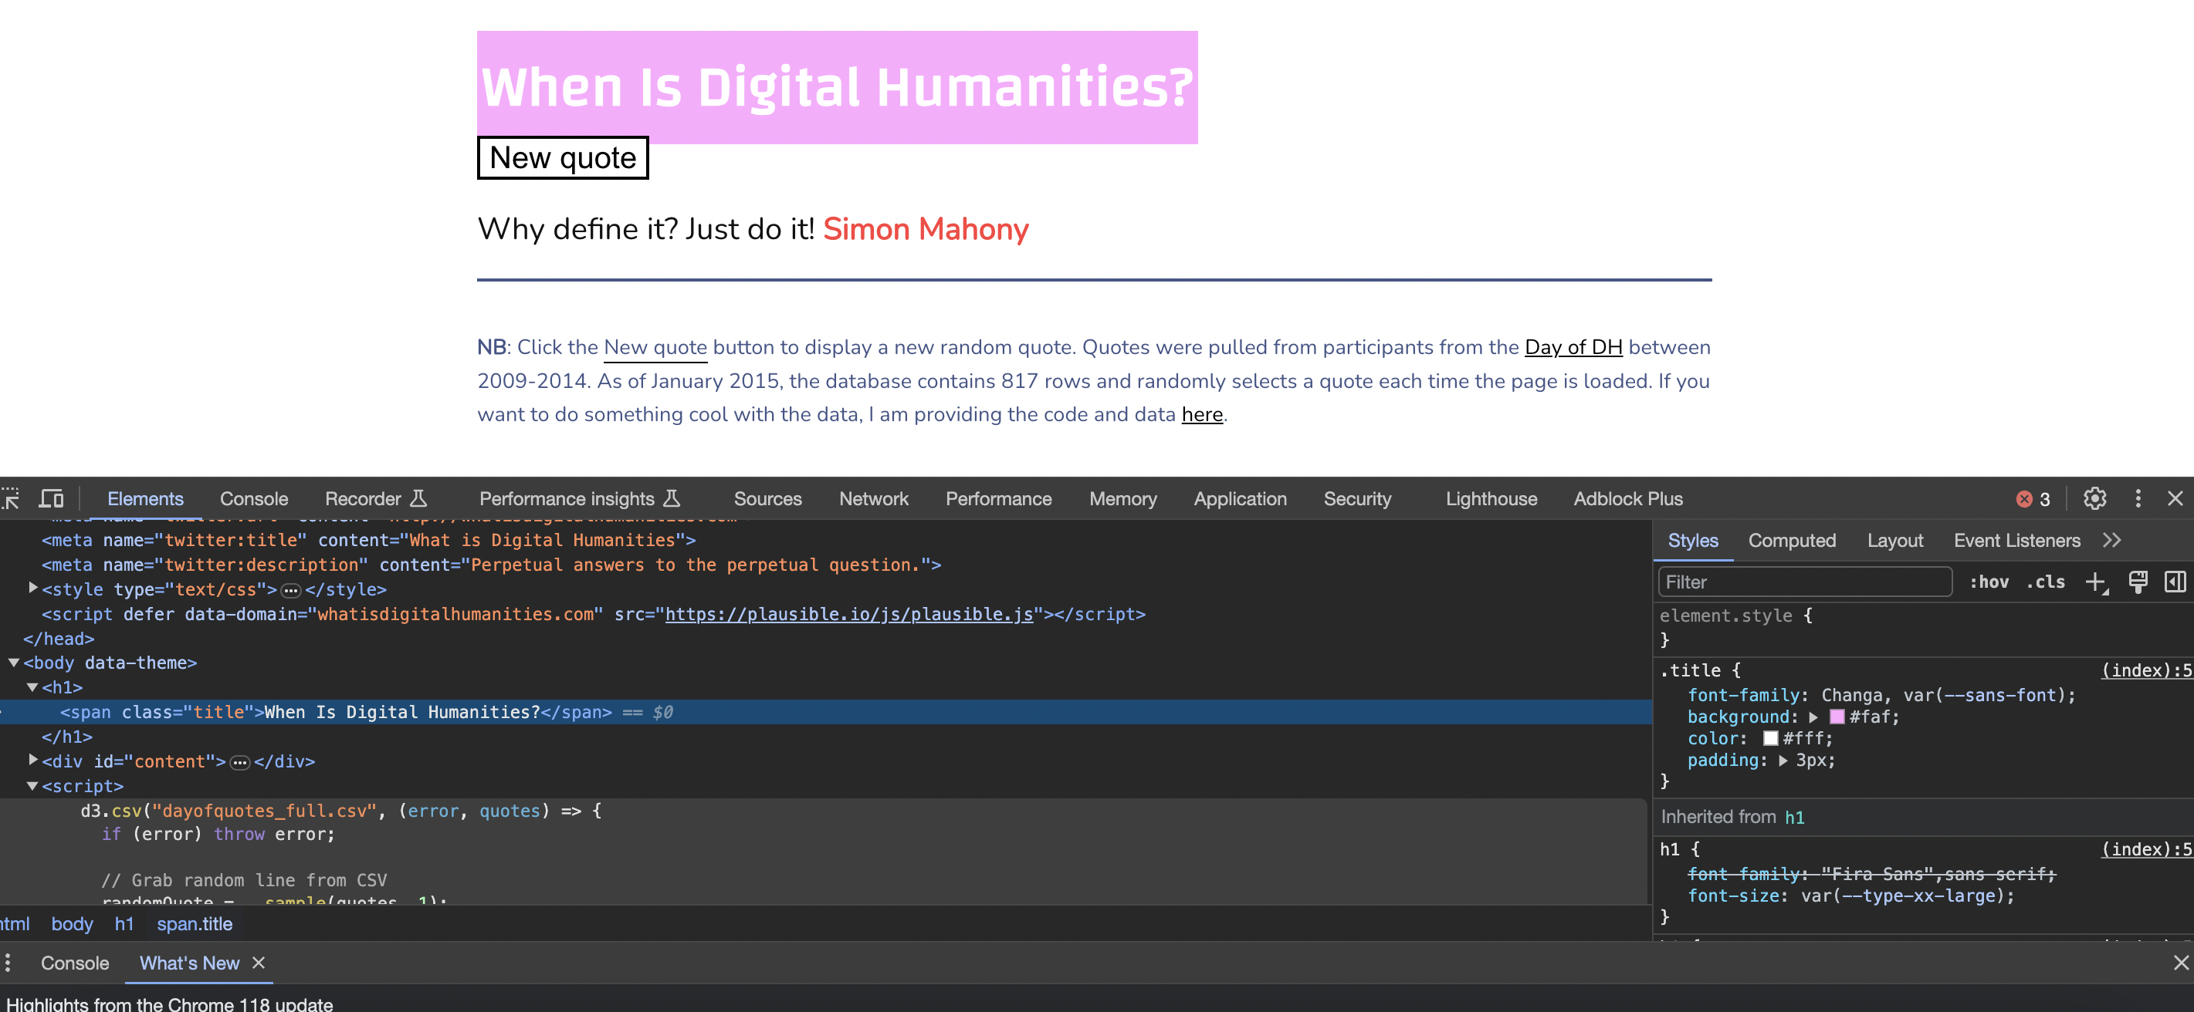Show more Styles pane tabs chevron

(2112, 541)
